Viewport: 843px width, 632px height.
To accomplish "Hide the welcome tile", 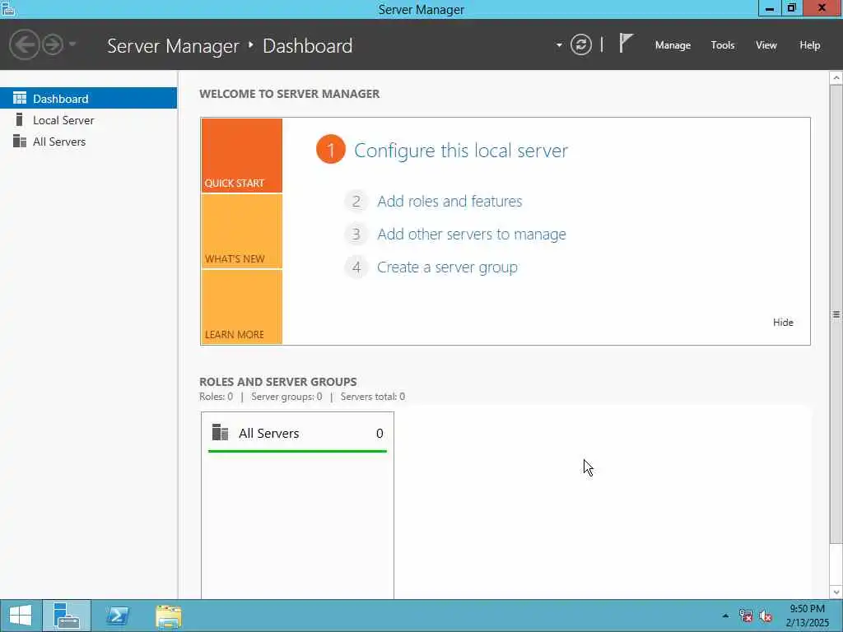I will click(x=783, y=323).
